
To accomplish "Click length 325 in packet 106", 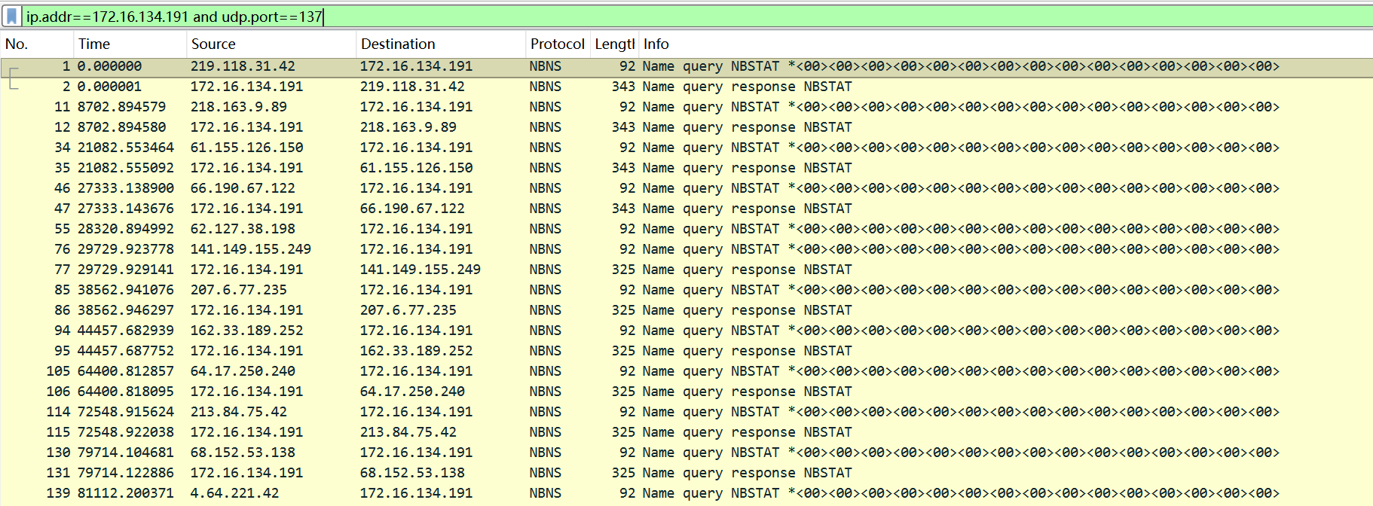I will (x=623, y=392).
